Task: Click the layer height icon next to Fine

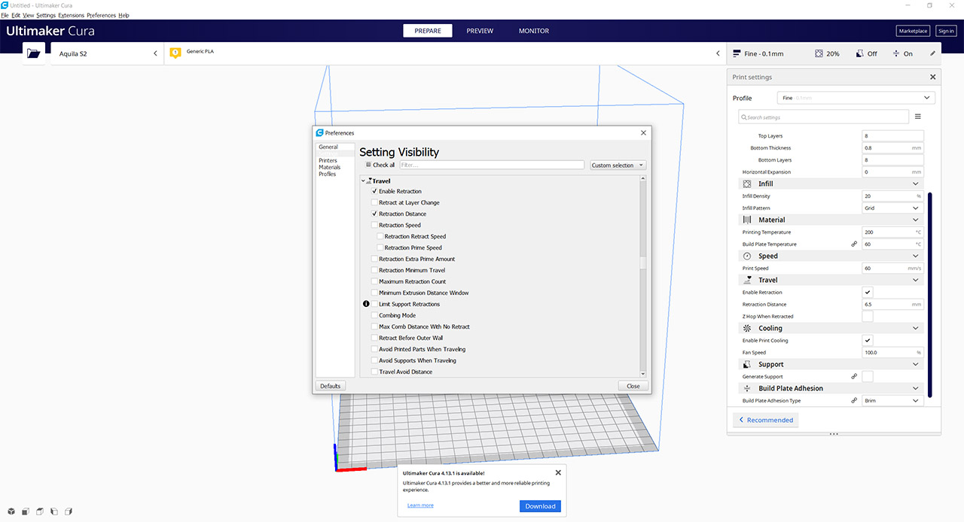Action: click(737, 53)
